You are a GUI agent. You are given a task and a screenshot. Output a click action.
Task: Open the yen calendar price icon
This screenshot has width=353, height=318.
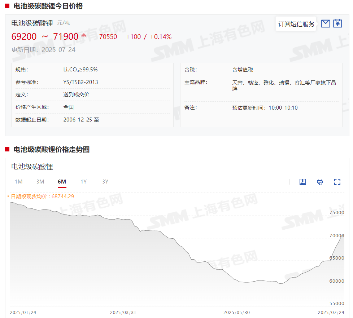(337, 24)
